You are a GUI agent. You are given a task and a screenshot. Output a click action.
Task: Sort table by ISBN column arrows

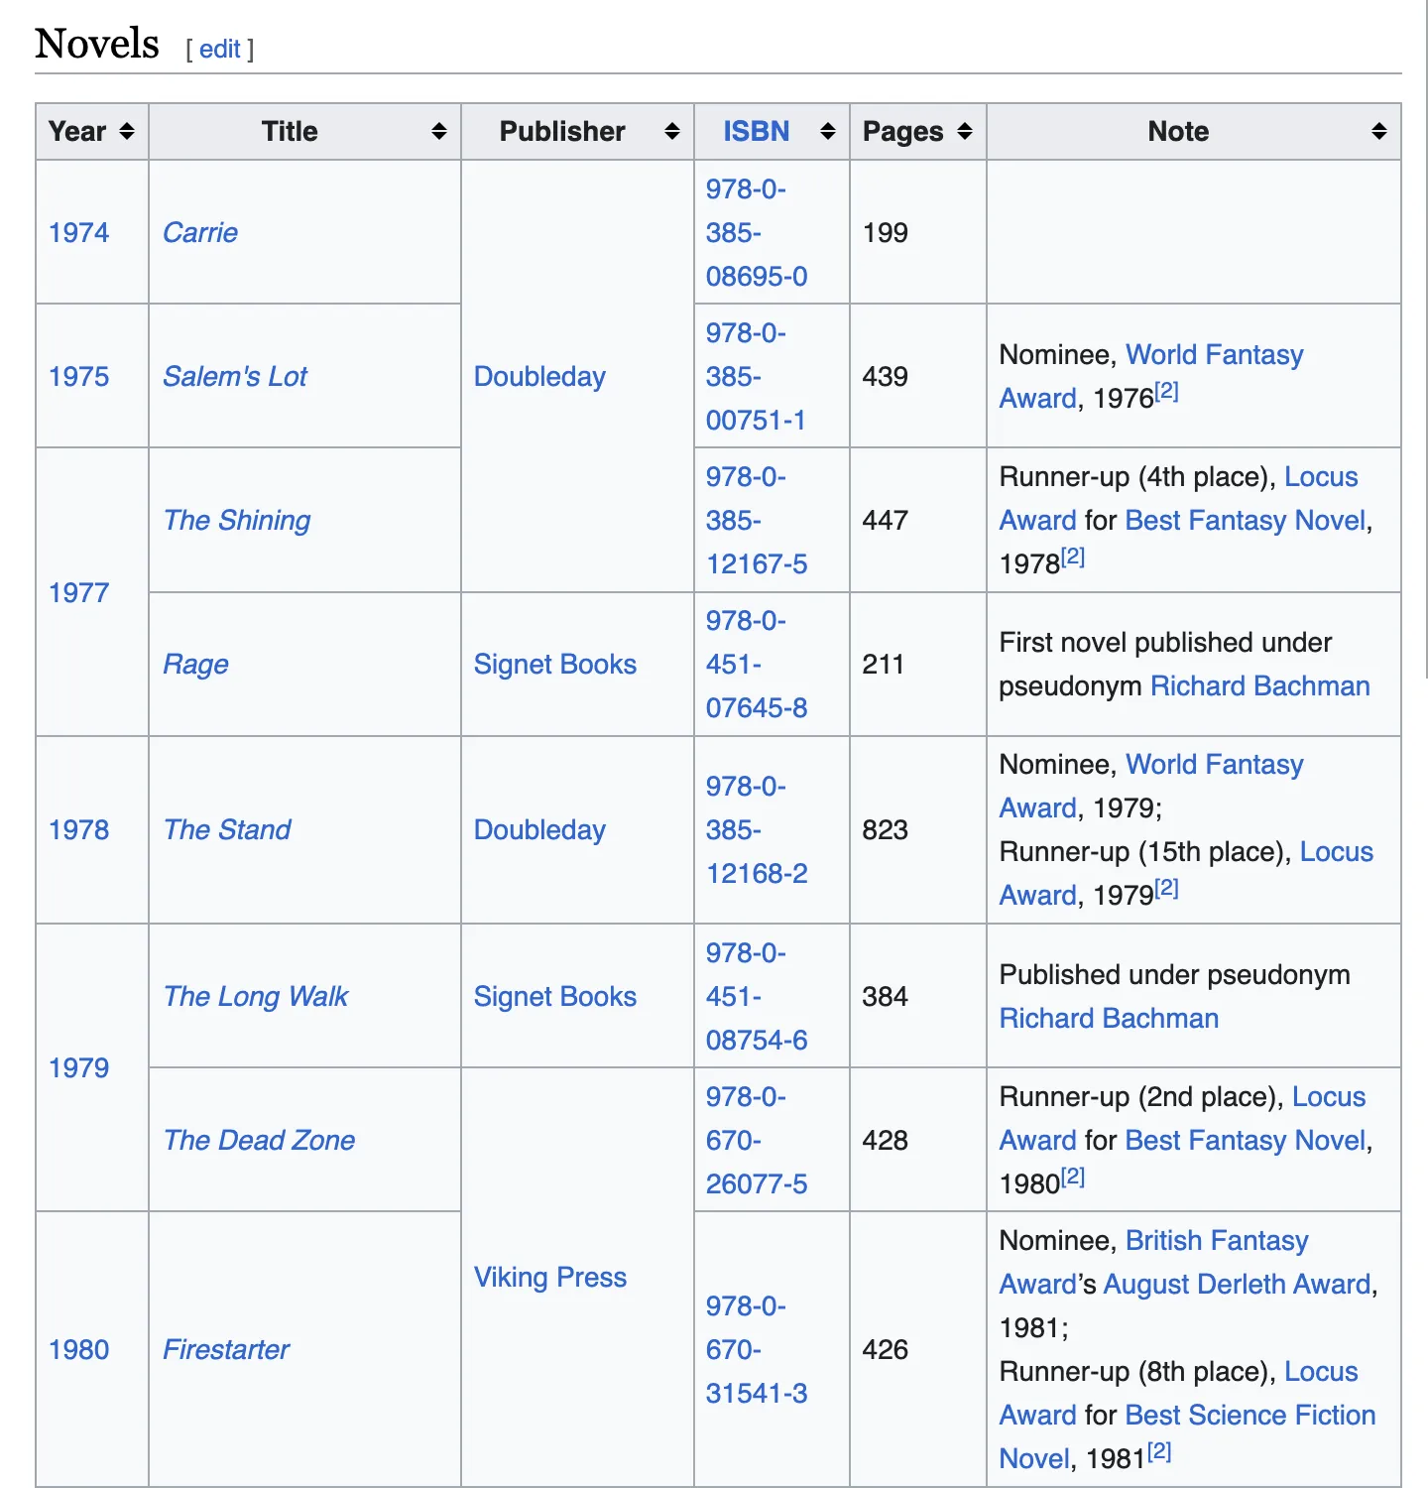828,131
